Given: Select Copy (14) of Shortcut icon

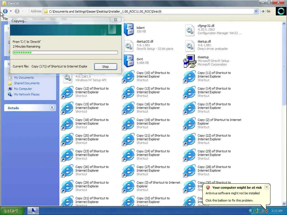Looking at the screenshot, I should pyautogui.click(x=189, y=92).
